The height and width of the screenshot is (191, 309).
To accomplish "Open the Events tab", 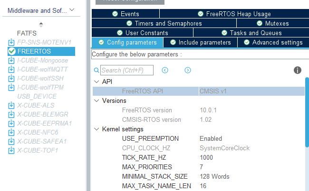I will [126, 14].
